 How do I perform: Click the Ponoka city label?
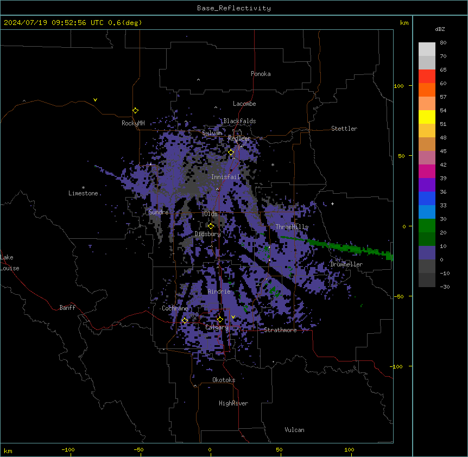point(261,74)
